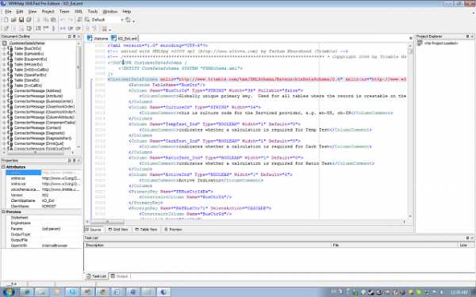Switch to the Table View tab
Image resolution: width=476 pixels, height=297 pixels.
tap(146, 230)
